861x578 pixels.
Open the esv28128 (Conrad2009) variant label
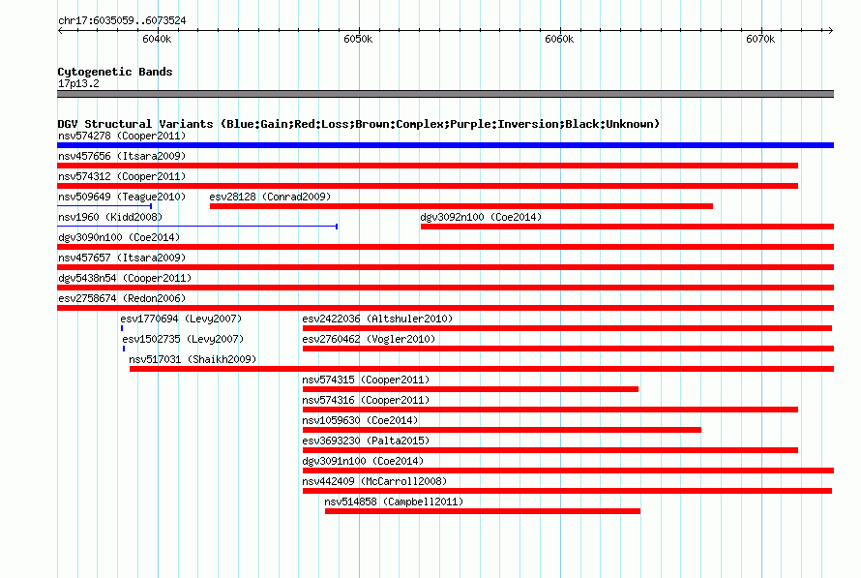pos(270,197)
